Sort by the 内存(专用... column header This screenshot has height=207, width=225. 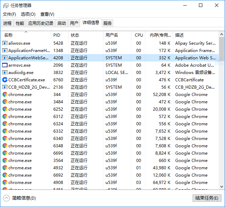(x=159, y=35)
